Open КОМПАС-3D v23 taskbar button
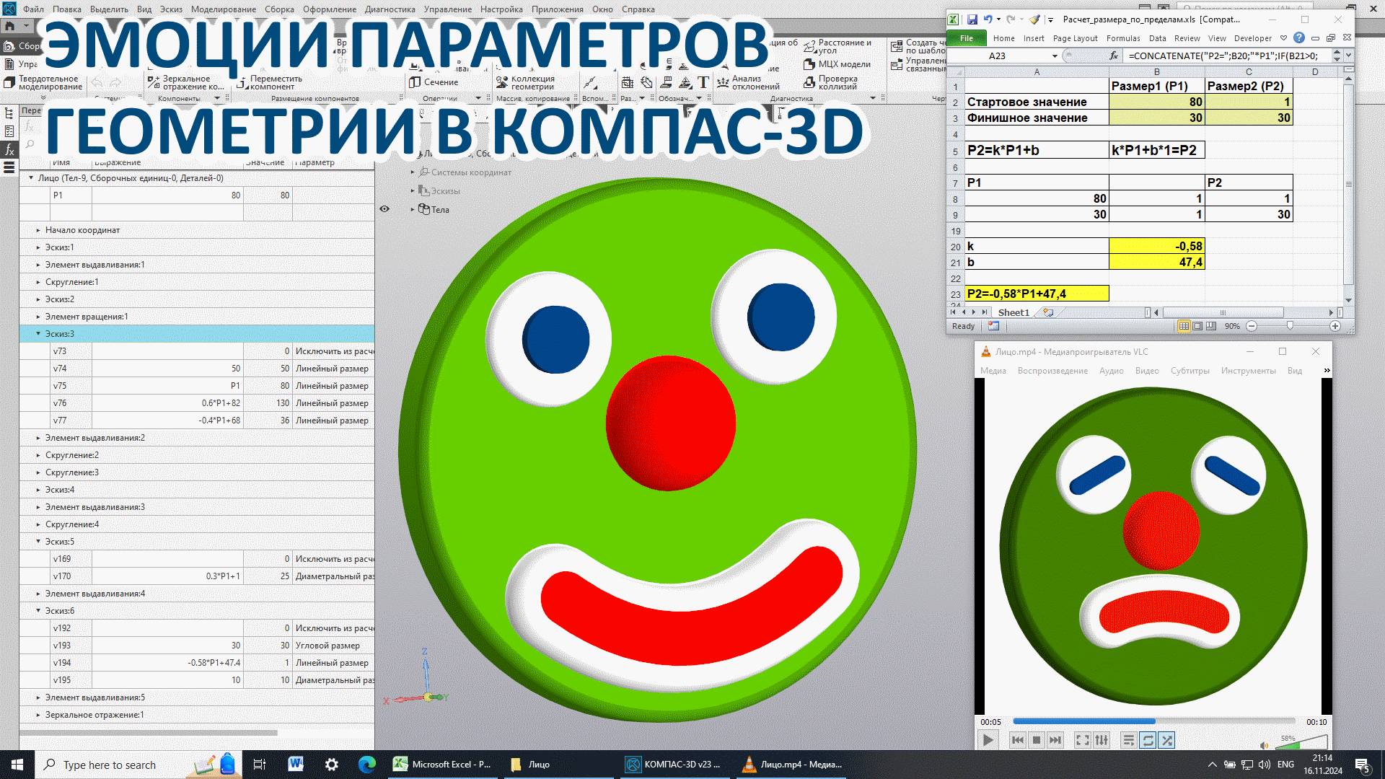The width and height of the screenshot is (1385, 779). (x=672, y=765)
